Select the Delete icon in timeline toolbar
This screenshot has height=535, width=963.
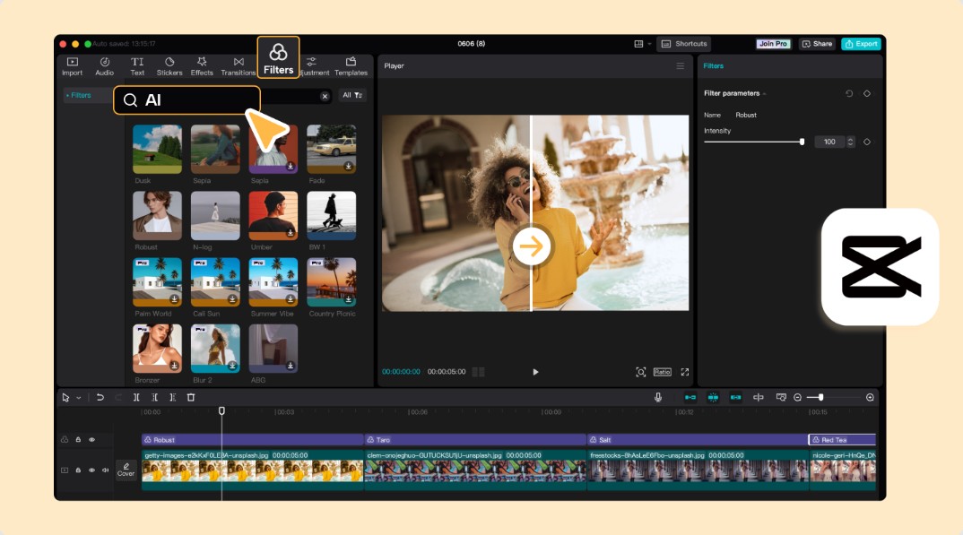pos(191,397)
